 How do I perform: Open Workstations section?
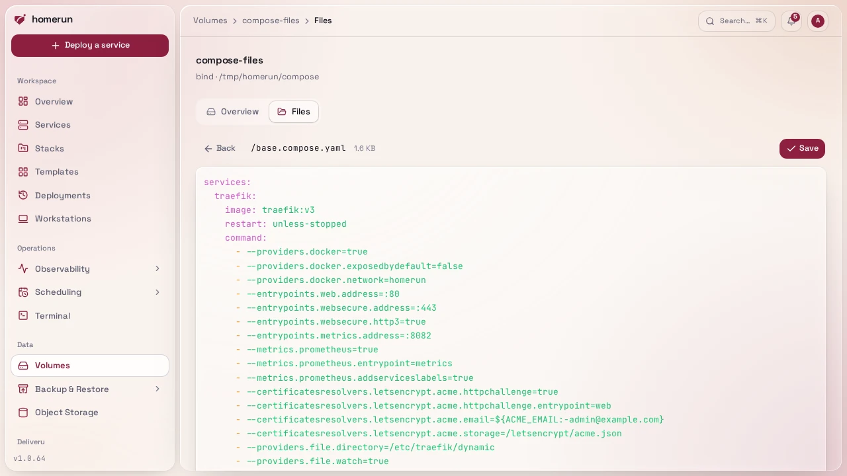(x=90, y=219)
